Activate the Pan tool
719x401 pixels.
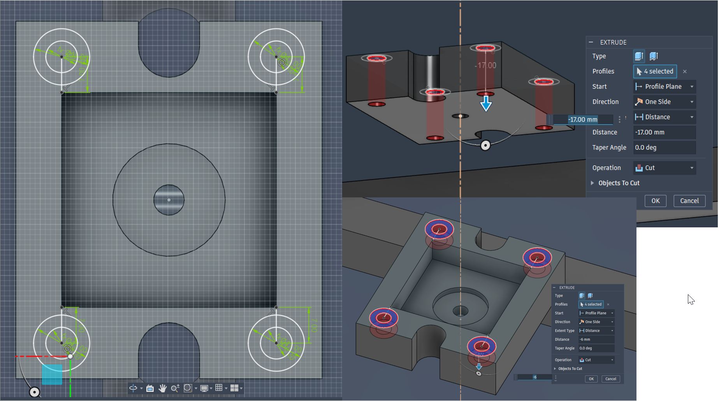tap(162, 388)
